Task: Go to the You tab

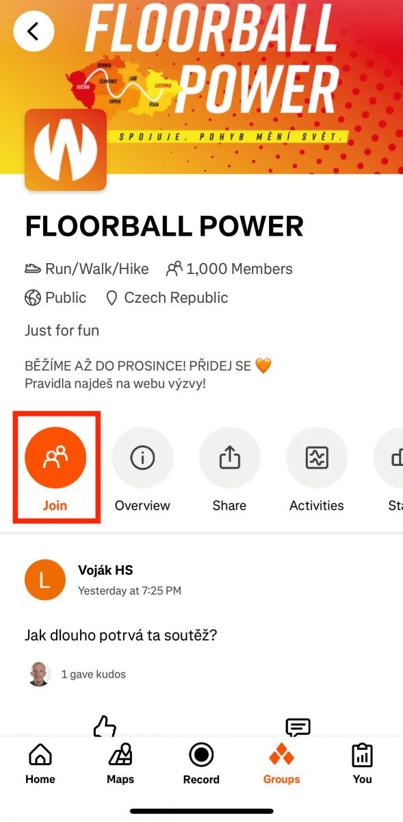Action: click(x=362, y=764)
